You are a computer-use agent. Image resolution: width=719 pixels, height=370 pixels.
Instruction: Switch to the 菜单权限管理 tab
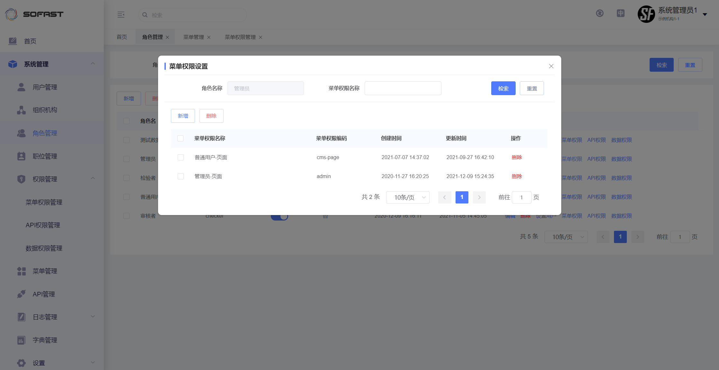[240, 37]
